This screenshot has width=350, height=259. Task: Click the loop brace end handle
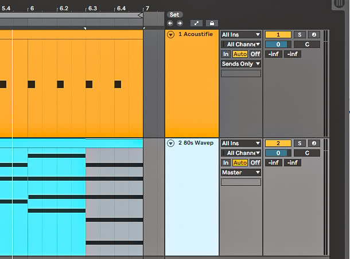tap(140, 15)
